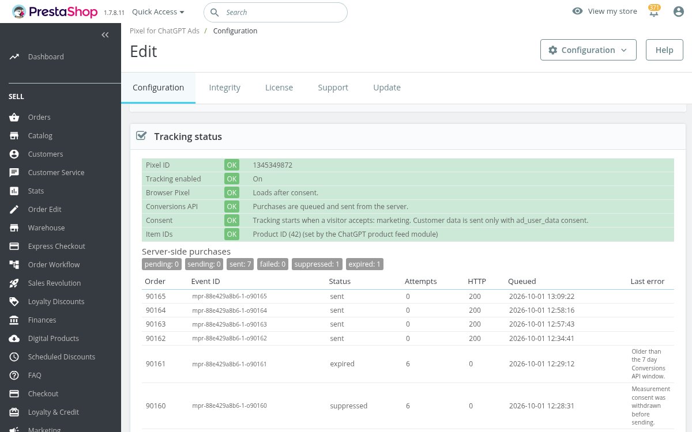Click version number 1.7.8.11
Image resolution: width=692 pixels, height=432 pixels.
(x=114, y=12)
